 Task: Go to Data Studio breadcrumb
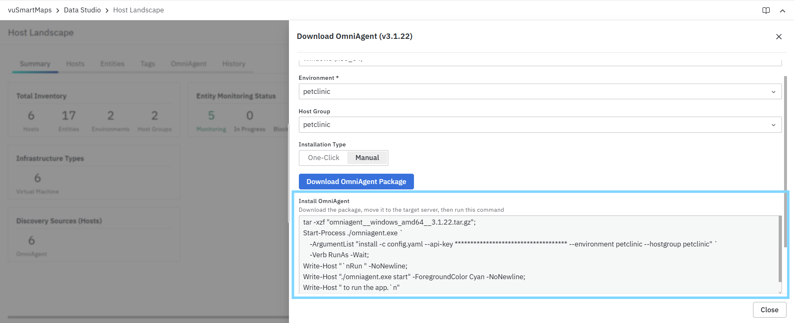pyautogui.click(x=82, y=10)
